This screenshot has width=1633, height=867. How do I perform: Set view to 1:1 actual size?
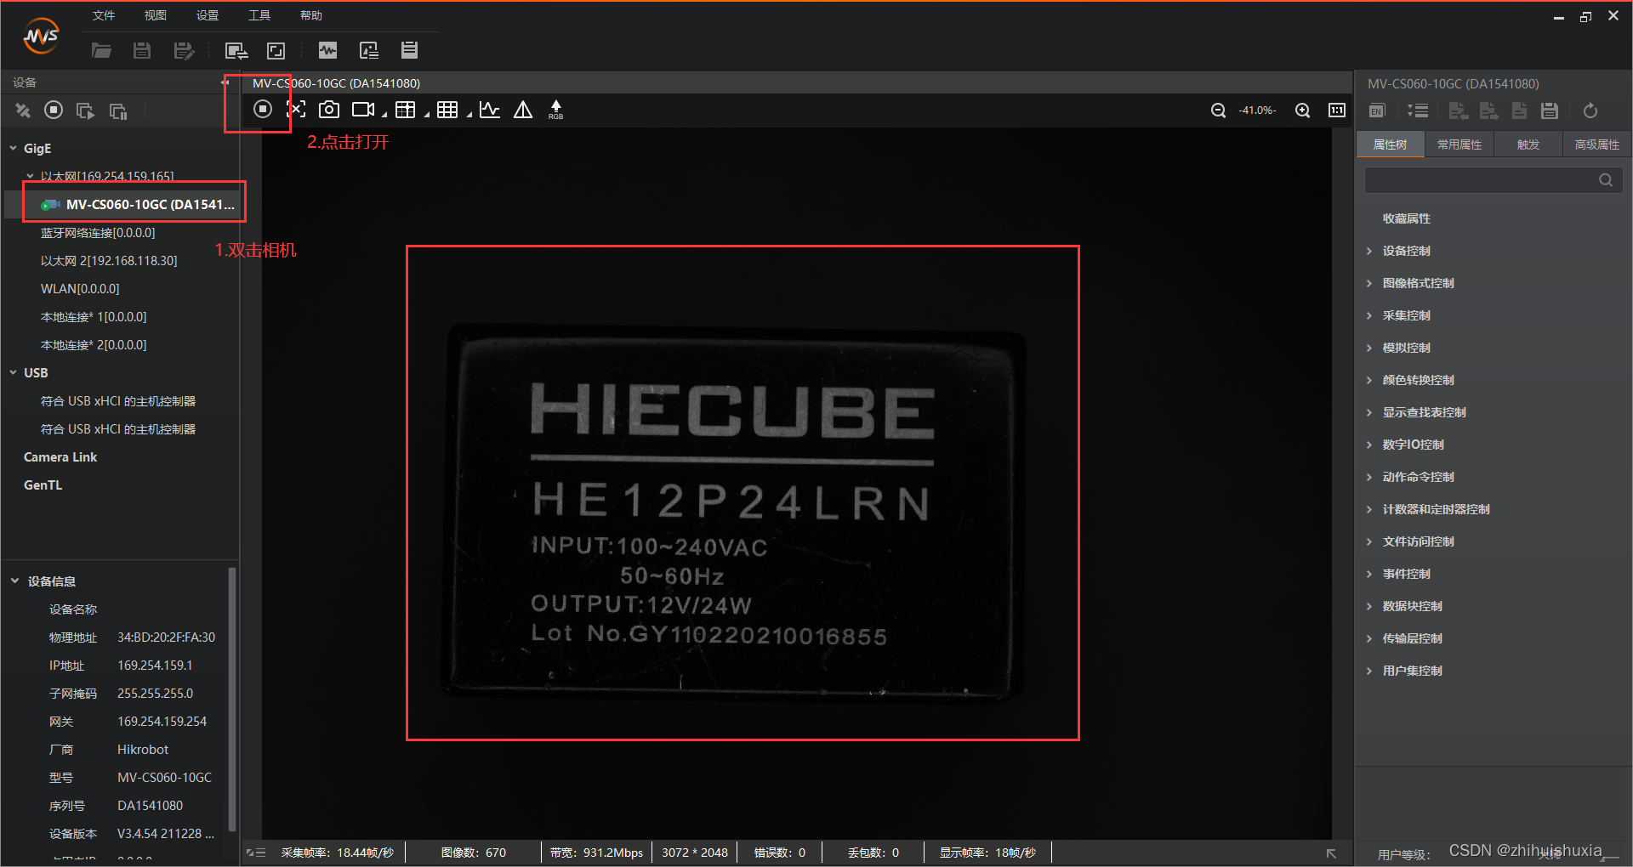(1337, 110)
